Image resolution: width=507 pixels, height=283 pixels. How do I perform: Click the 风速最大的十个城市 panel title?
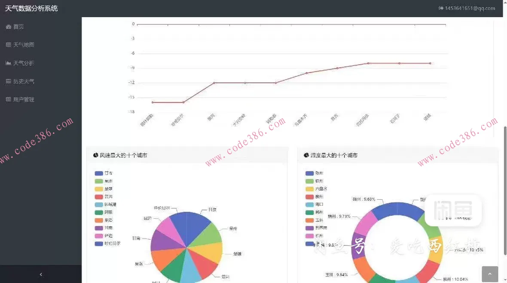pyautogui.click(x=123, y=155)
